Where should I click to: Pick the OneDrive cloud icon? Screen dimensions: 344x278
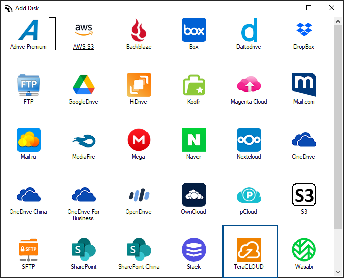(304, 139)
